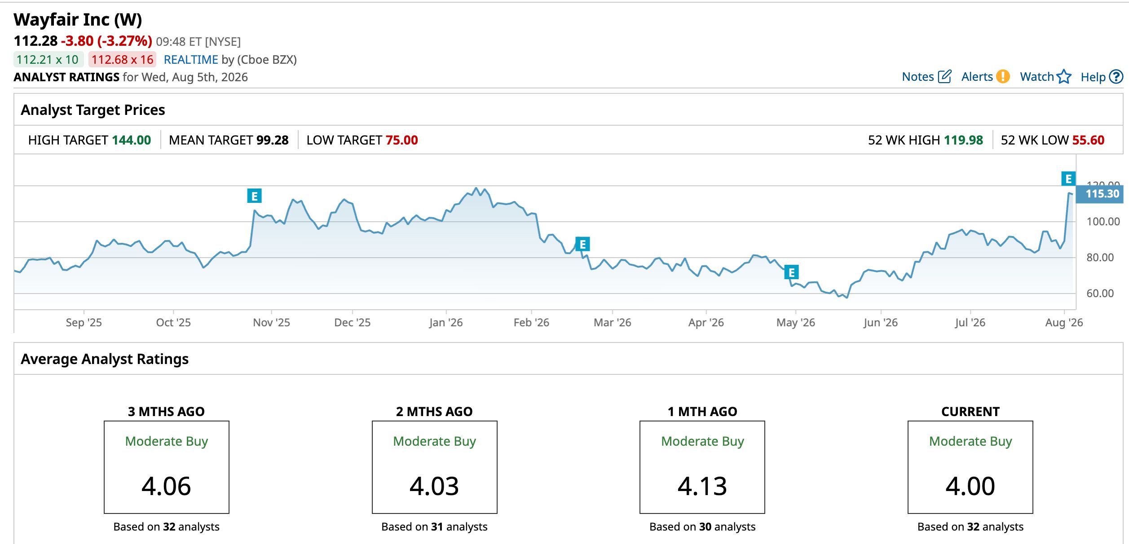The height and width of the screenshot is (544, 1129).
Task: Click 'Based on 32 analysts' under 3 MTHS AGO
Action: coord(166,527)
